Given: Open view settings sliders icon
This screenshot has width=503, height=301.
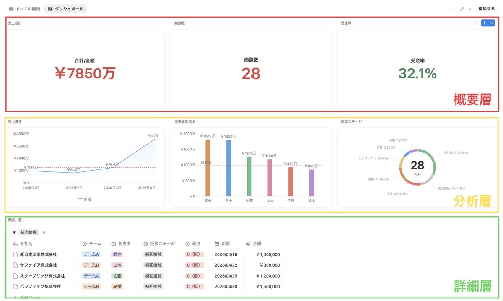Looking at the screenshot, I should pos(470,9).
